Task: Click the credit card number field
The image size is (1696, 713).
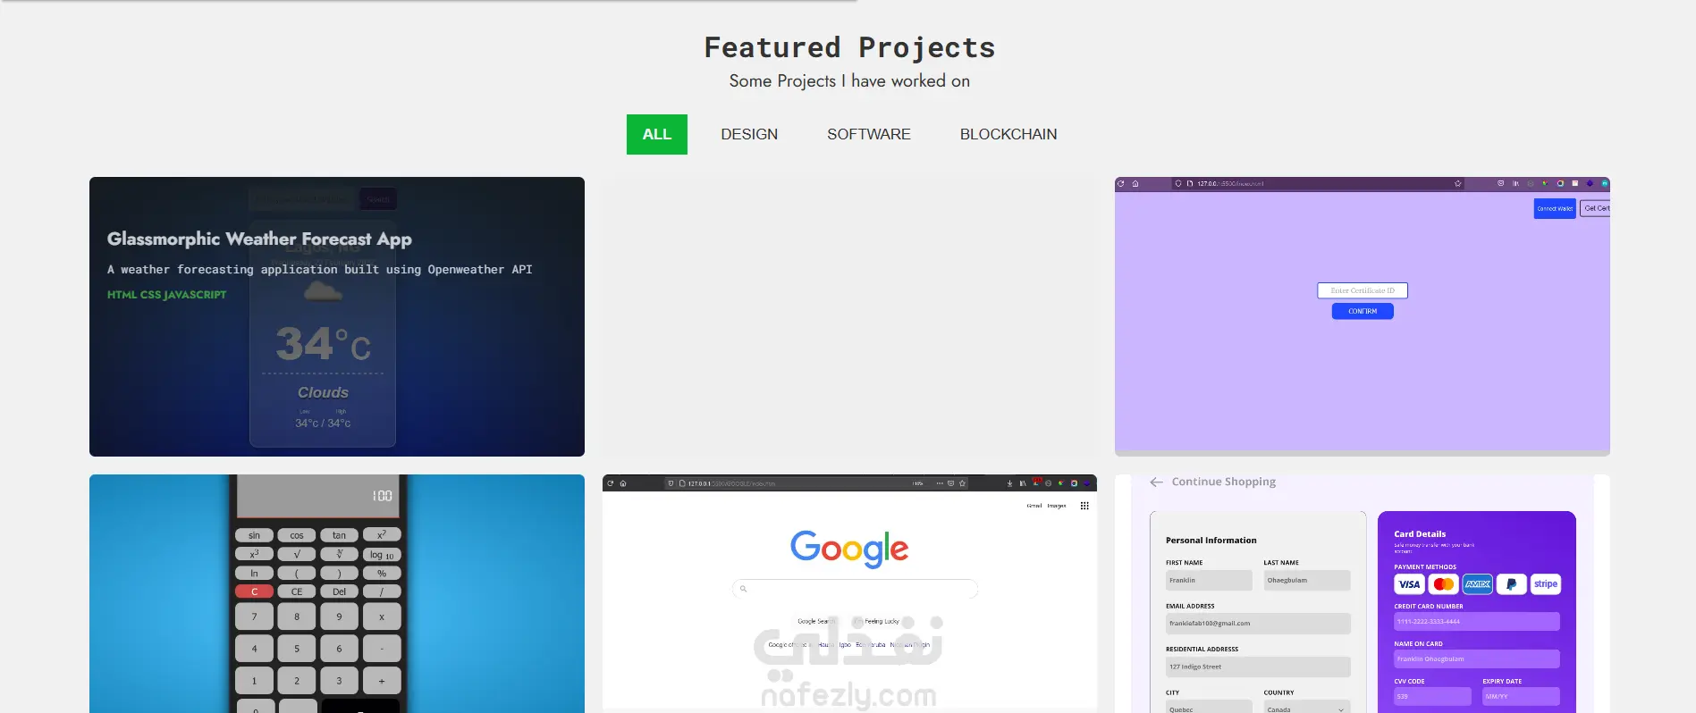Action: click(x=1477, y=621)
